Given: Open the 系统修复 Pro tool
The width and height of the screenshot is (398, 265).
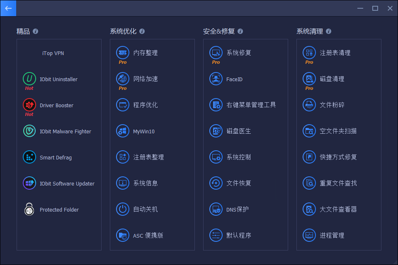Looking at the screenshot, I should click(x=234, y=53).
